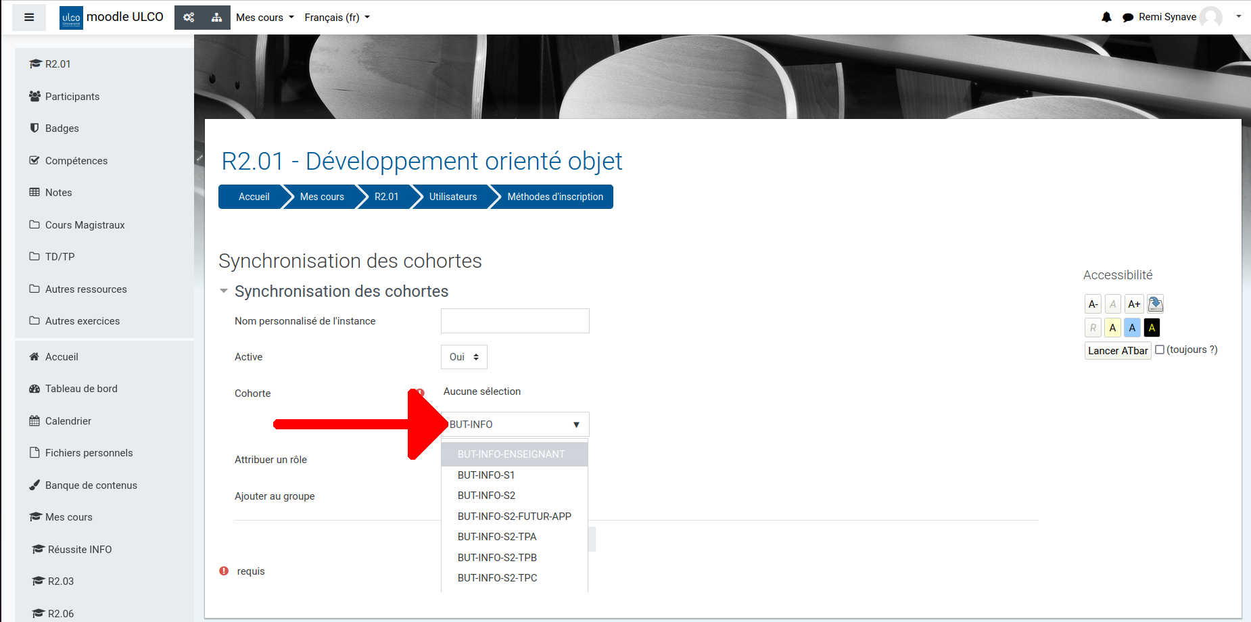Open the Active Oui dropdown

point(464,357)
